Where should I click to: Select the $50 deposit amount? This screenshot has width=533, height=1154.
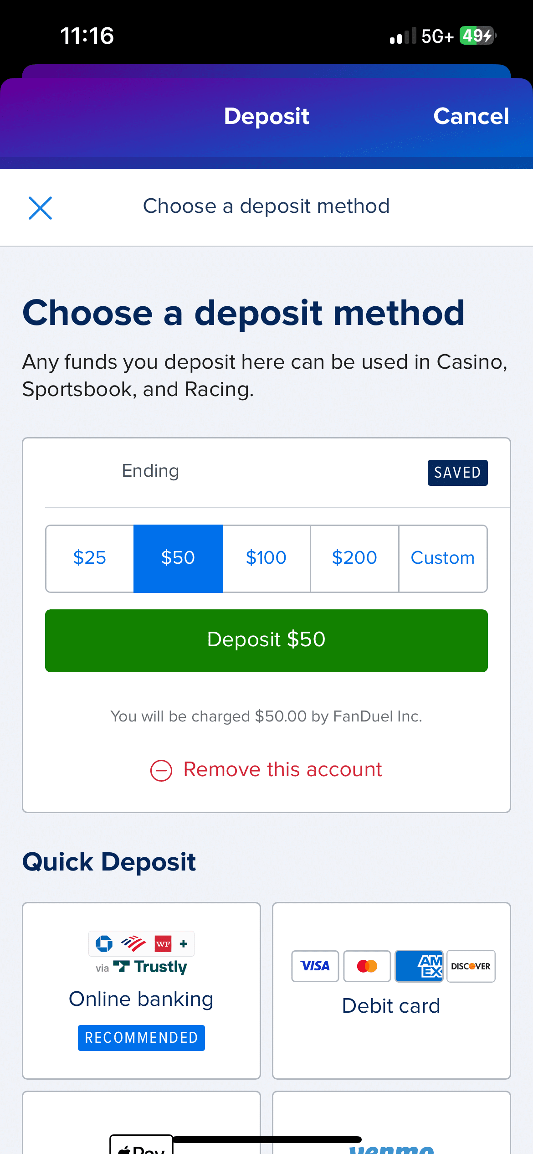(178, 558)
